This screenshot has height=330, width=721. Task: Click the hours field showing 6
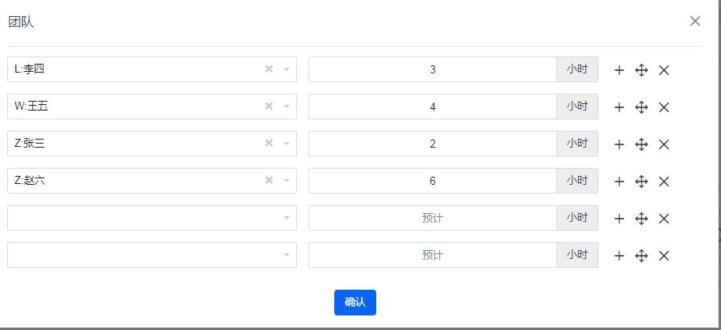[x=433, y=181]
